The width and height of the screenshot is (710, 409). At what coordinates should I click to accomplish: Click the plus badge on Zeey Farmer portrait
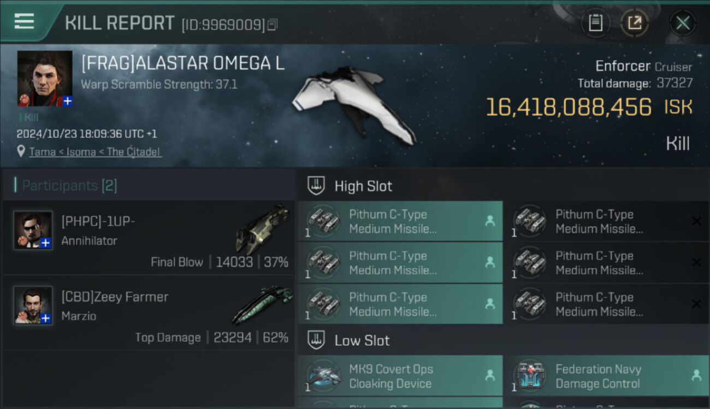click(x=46, y=318)
